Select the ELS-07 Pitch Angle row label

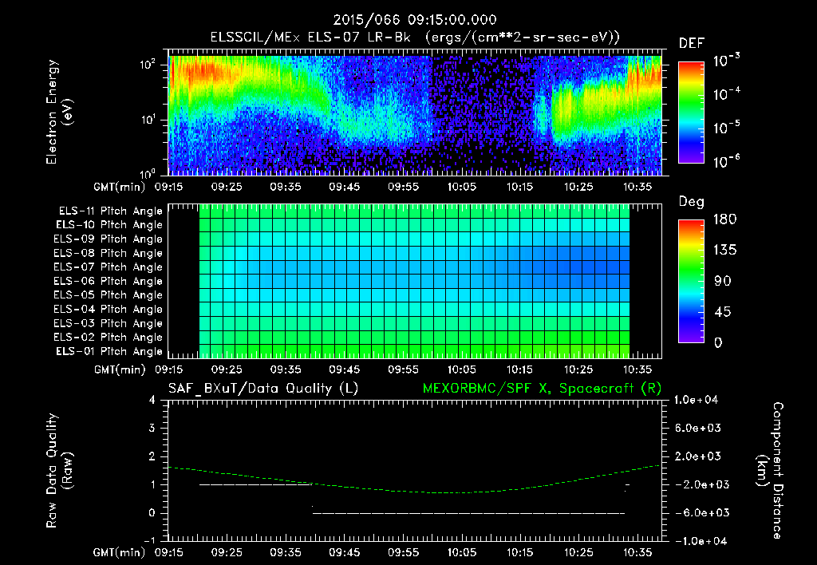click(x=108, y=267)
